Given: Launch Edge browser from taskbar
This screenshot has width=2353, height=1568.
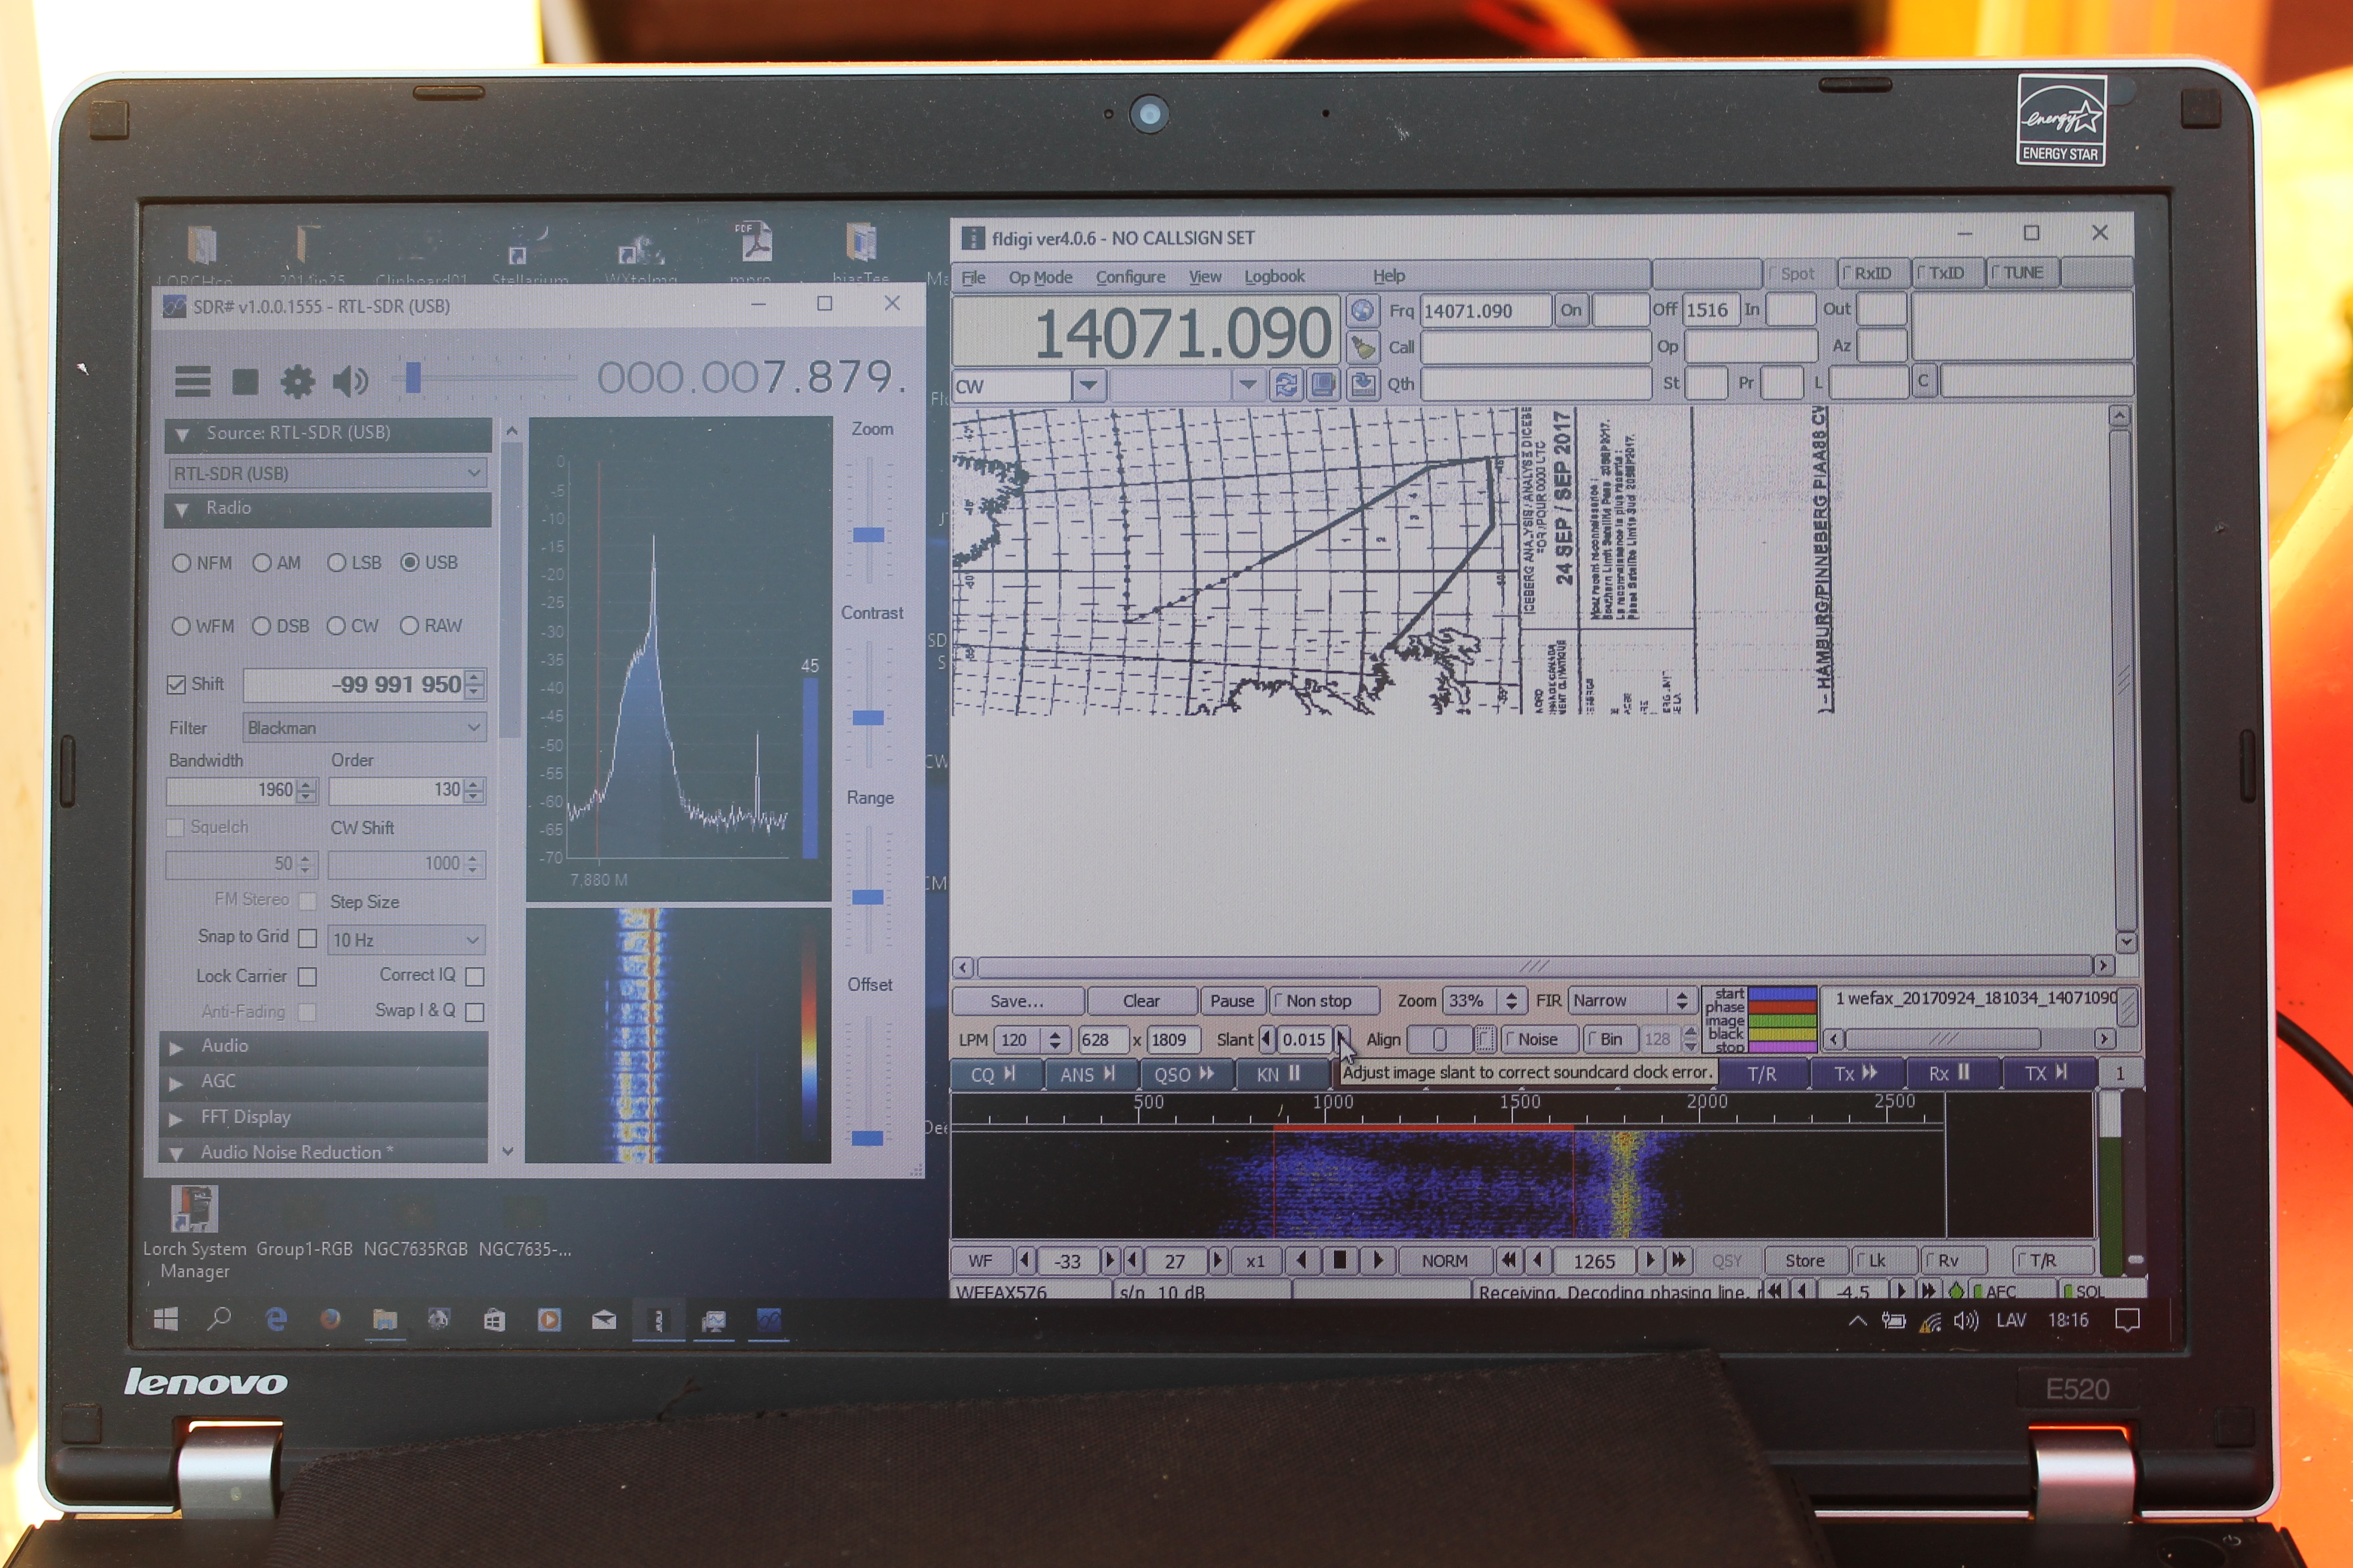Looking at the screenshot, I should pyautogui.click(x=276, y=1320).
